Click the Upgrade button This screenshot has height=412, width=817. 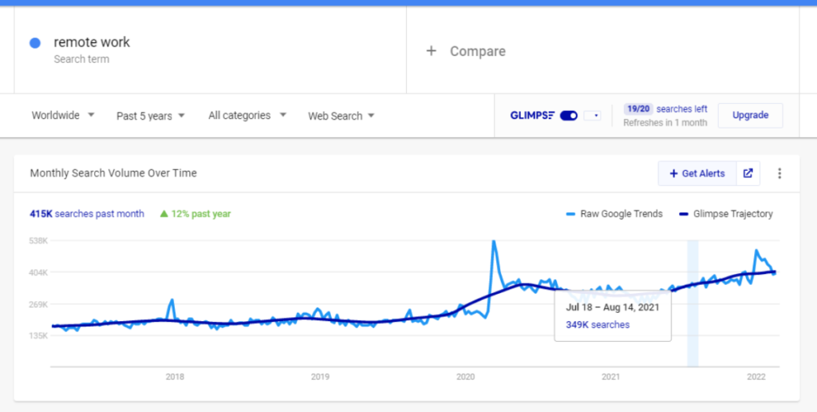click(750, 115)
